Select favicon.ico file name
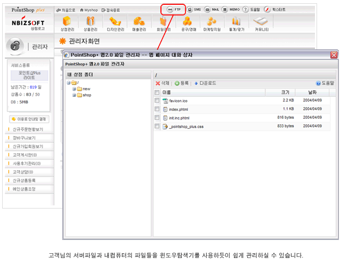 178,101
